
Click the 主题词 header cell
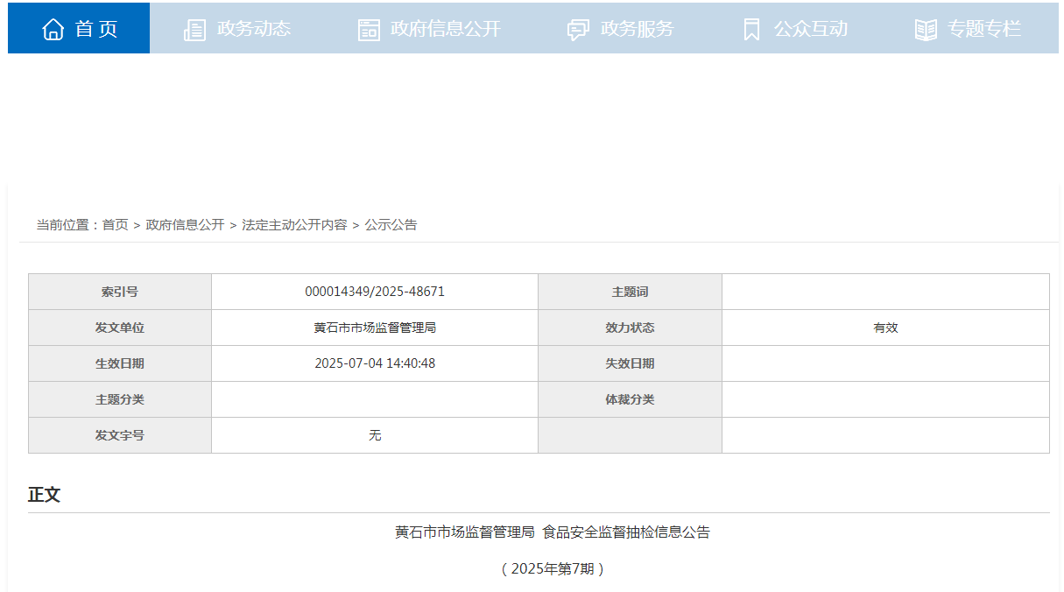pos(630,292)
